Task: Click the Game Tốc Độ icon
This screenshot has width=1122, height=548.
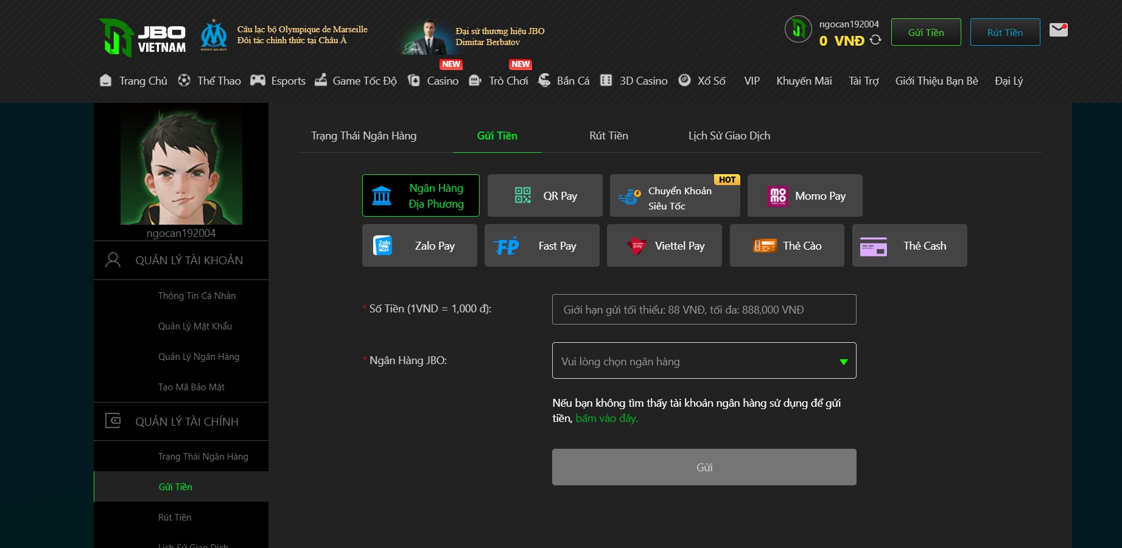Action: coord(320,80)
